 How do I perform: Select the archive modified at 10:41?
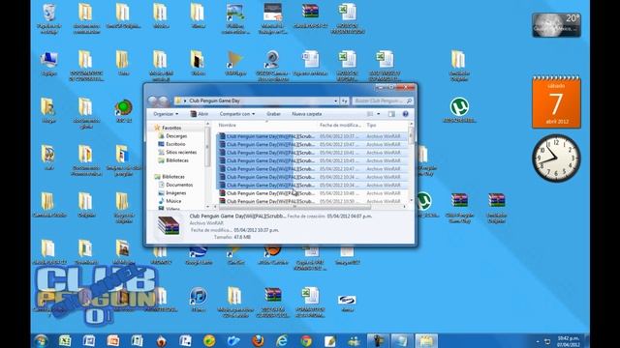(312, 153)
